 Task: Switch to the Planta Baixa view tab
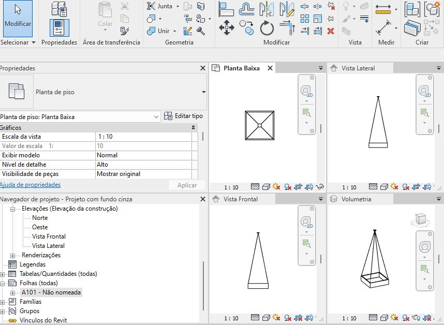(241, 68)
